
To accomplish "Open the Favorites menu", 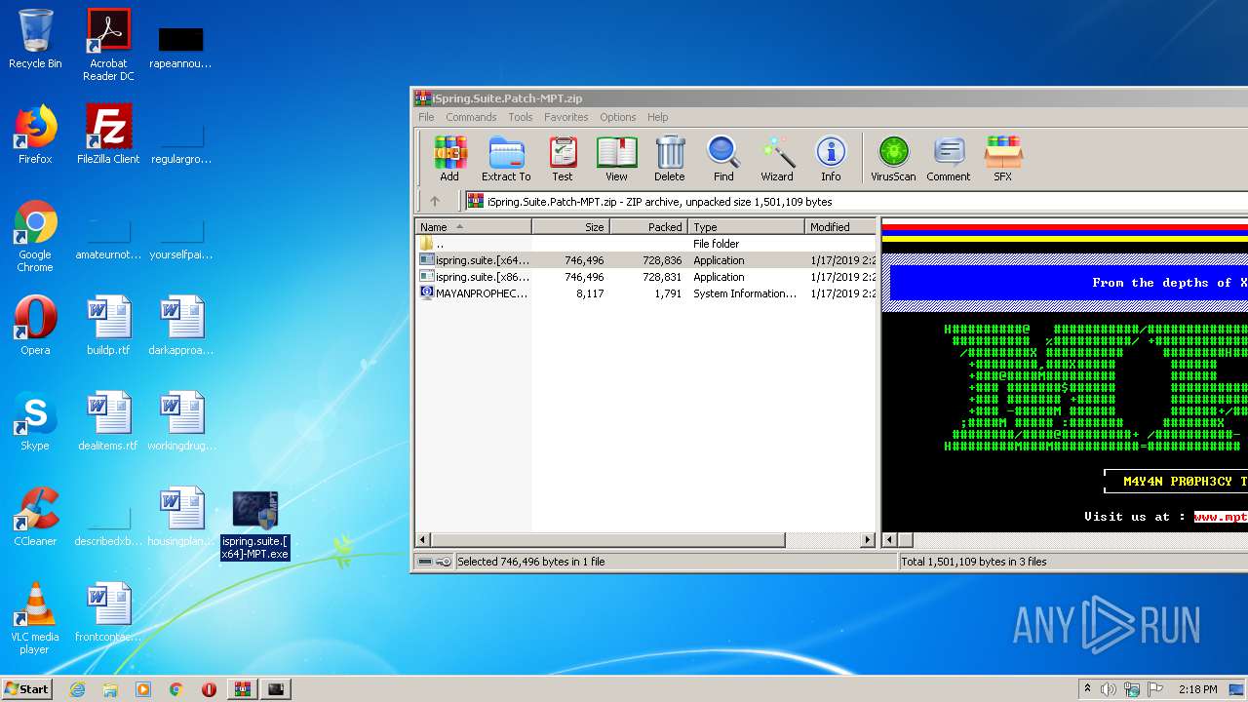I will 566,117.
